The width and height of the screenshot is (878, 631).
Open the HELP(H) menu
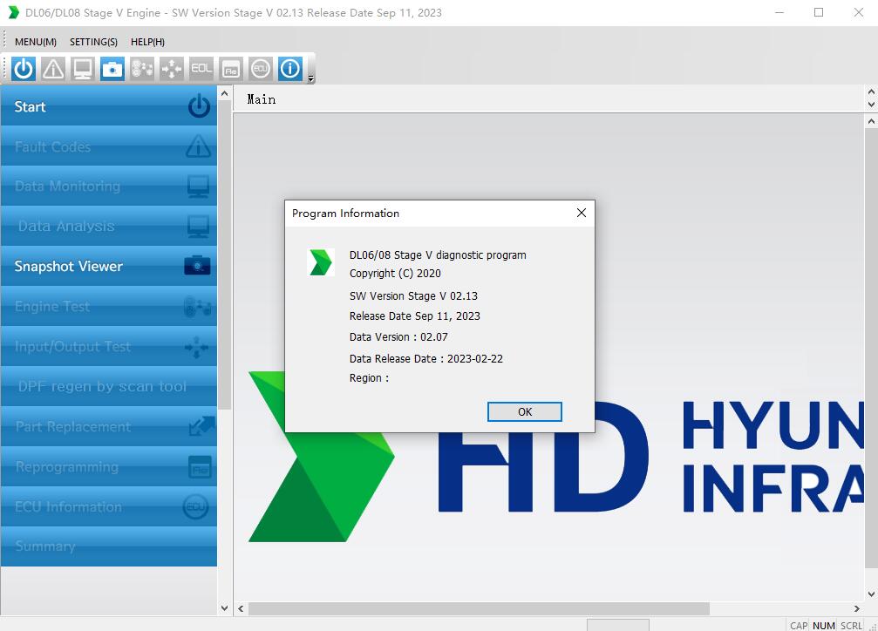[147, 42]
